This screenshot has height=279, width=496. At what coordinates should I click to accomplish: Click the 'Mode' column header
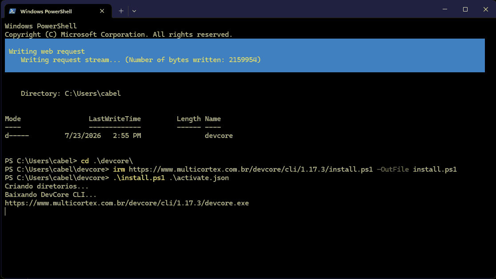[12, 119]
